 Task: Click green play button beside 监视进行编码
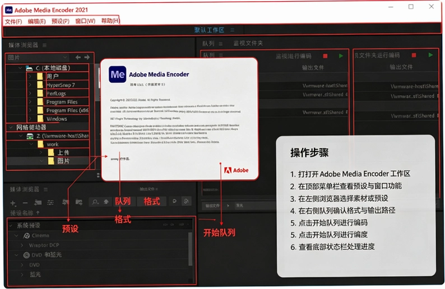(x=341, y=56)
